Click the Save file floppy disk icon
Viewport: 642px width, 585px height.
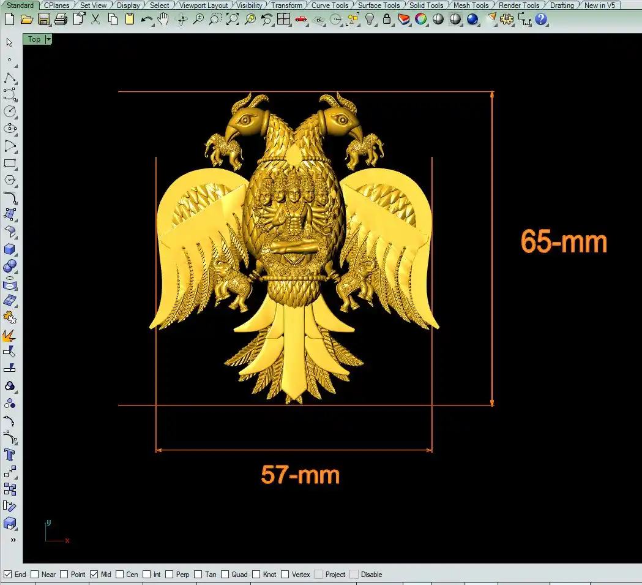43,19
